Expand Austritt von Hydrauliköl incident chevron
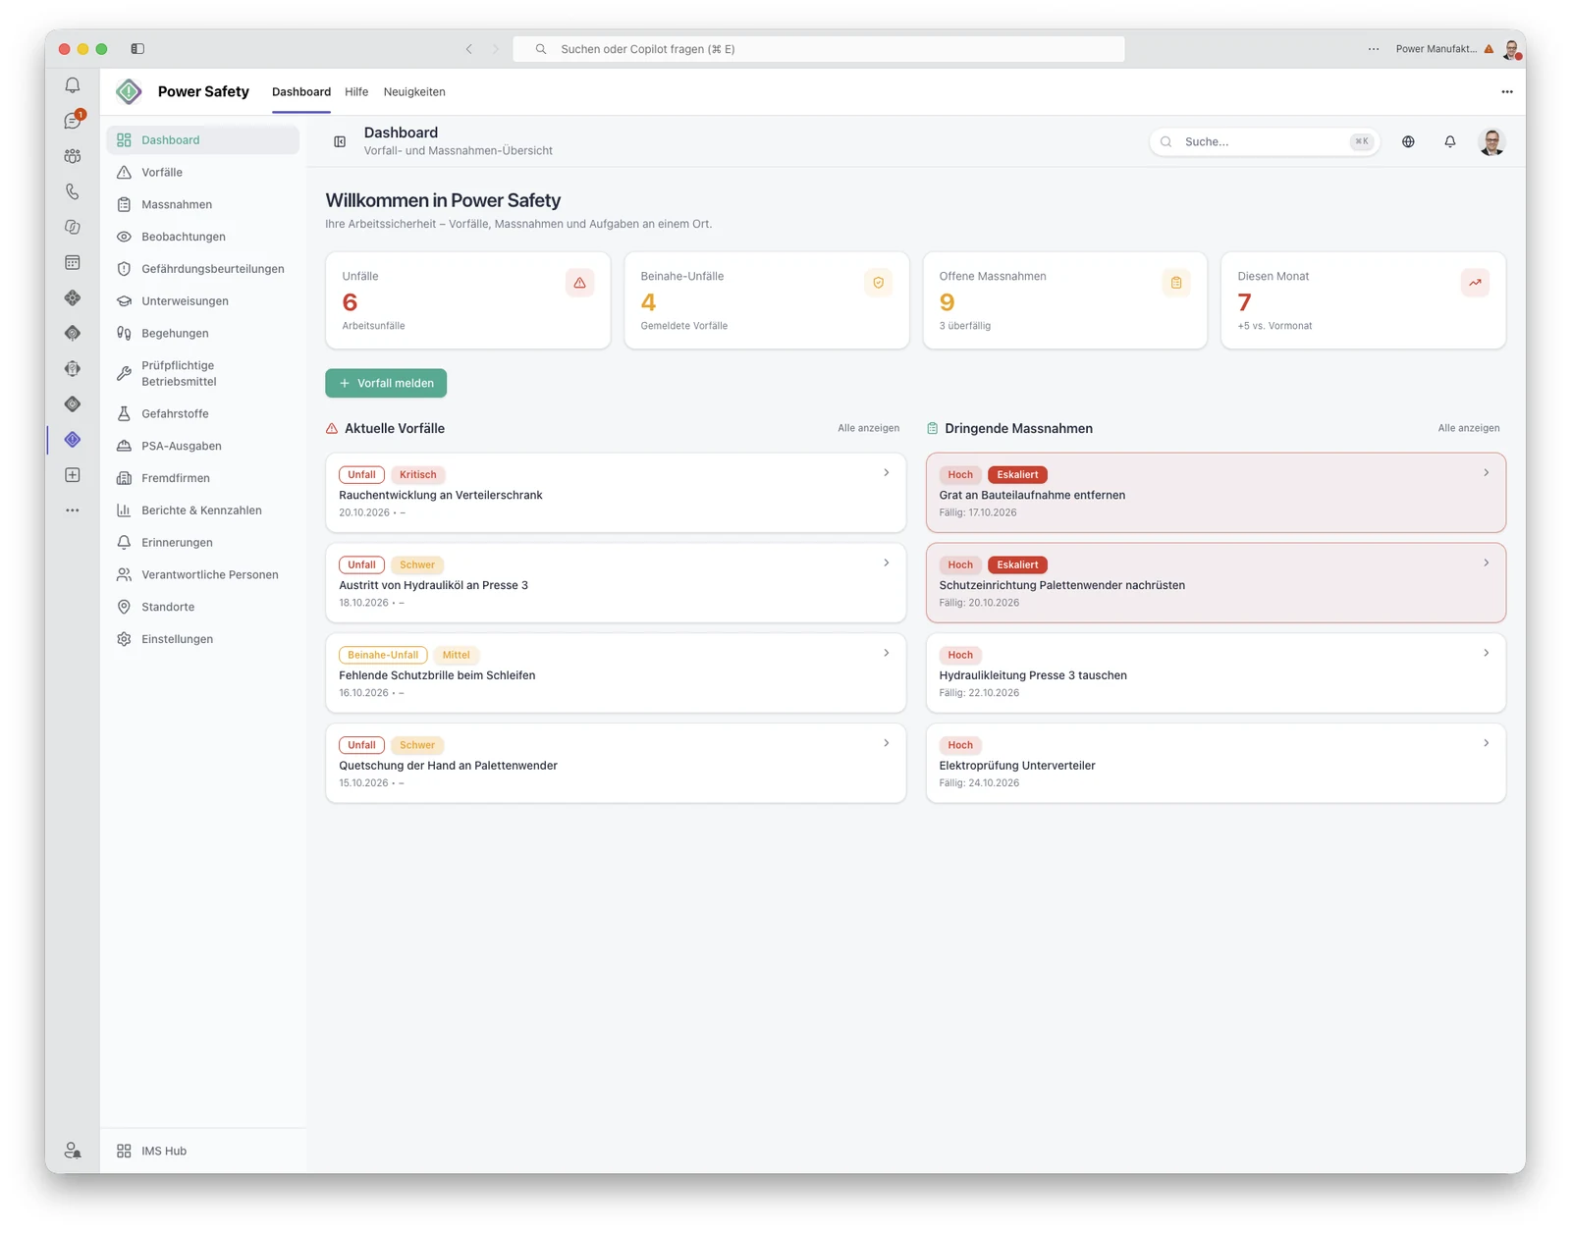The image size is (1571, 1233). pyautogui.click(x=887, y=563)
